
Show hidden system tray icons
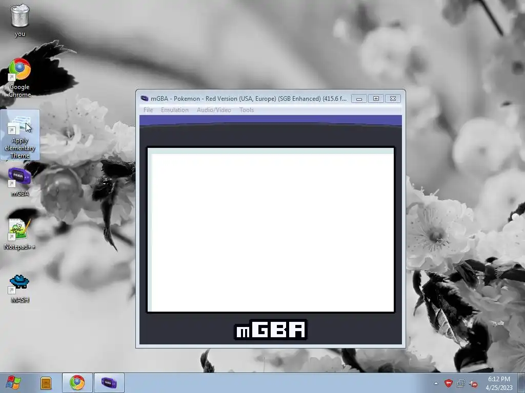436,383
